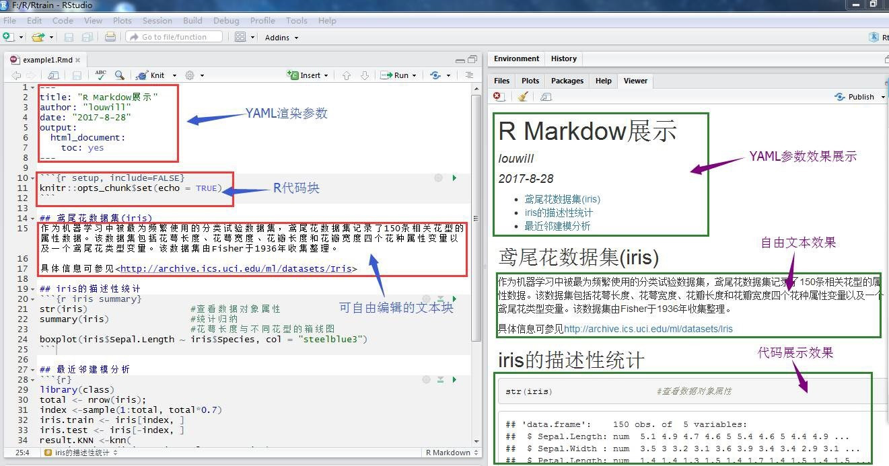
Task: Open the Code menu
Action: (x=63, y=20)
